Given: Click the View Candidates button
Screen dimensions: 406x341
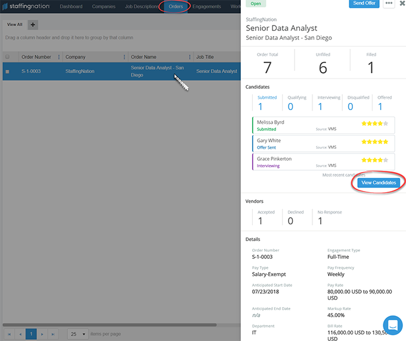Looking at the screenshot, I should pos(379,183).
